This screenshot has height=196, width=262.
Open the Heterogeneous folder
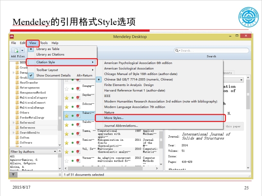point(30,88)
